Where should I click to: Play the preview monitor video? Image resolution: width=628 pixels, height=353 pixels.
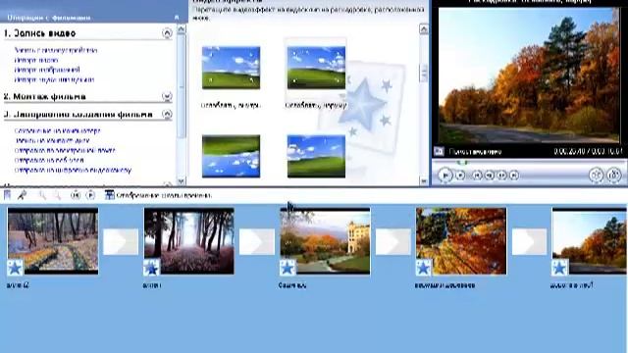click(x=445, y=175)
